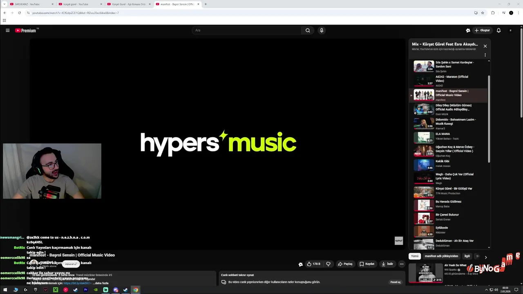Open the YouTube account avatar menu
This screenshot has height=294, width=523.
pyautogui.click(x=510, y=30)
